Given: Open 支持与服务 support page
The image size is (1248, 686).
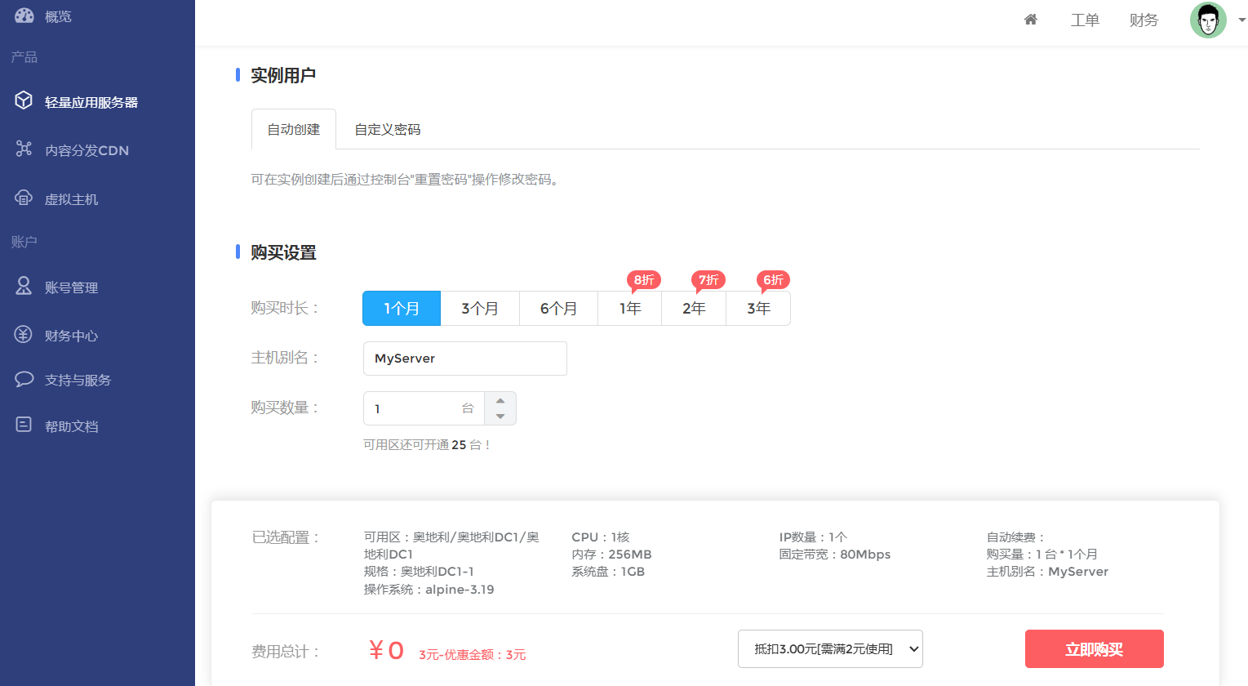Looking at the screenshot, I should 77,379.
